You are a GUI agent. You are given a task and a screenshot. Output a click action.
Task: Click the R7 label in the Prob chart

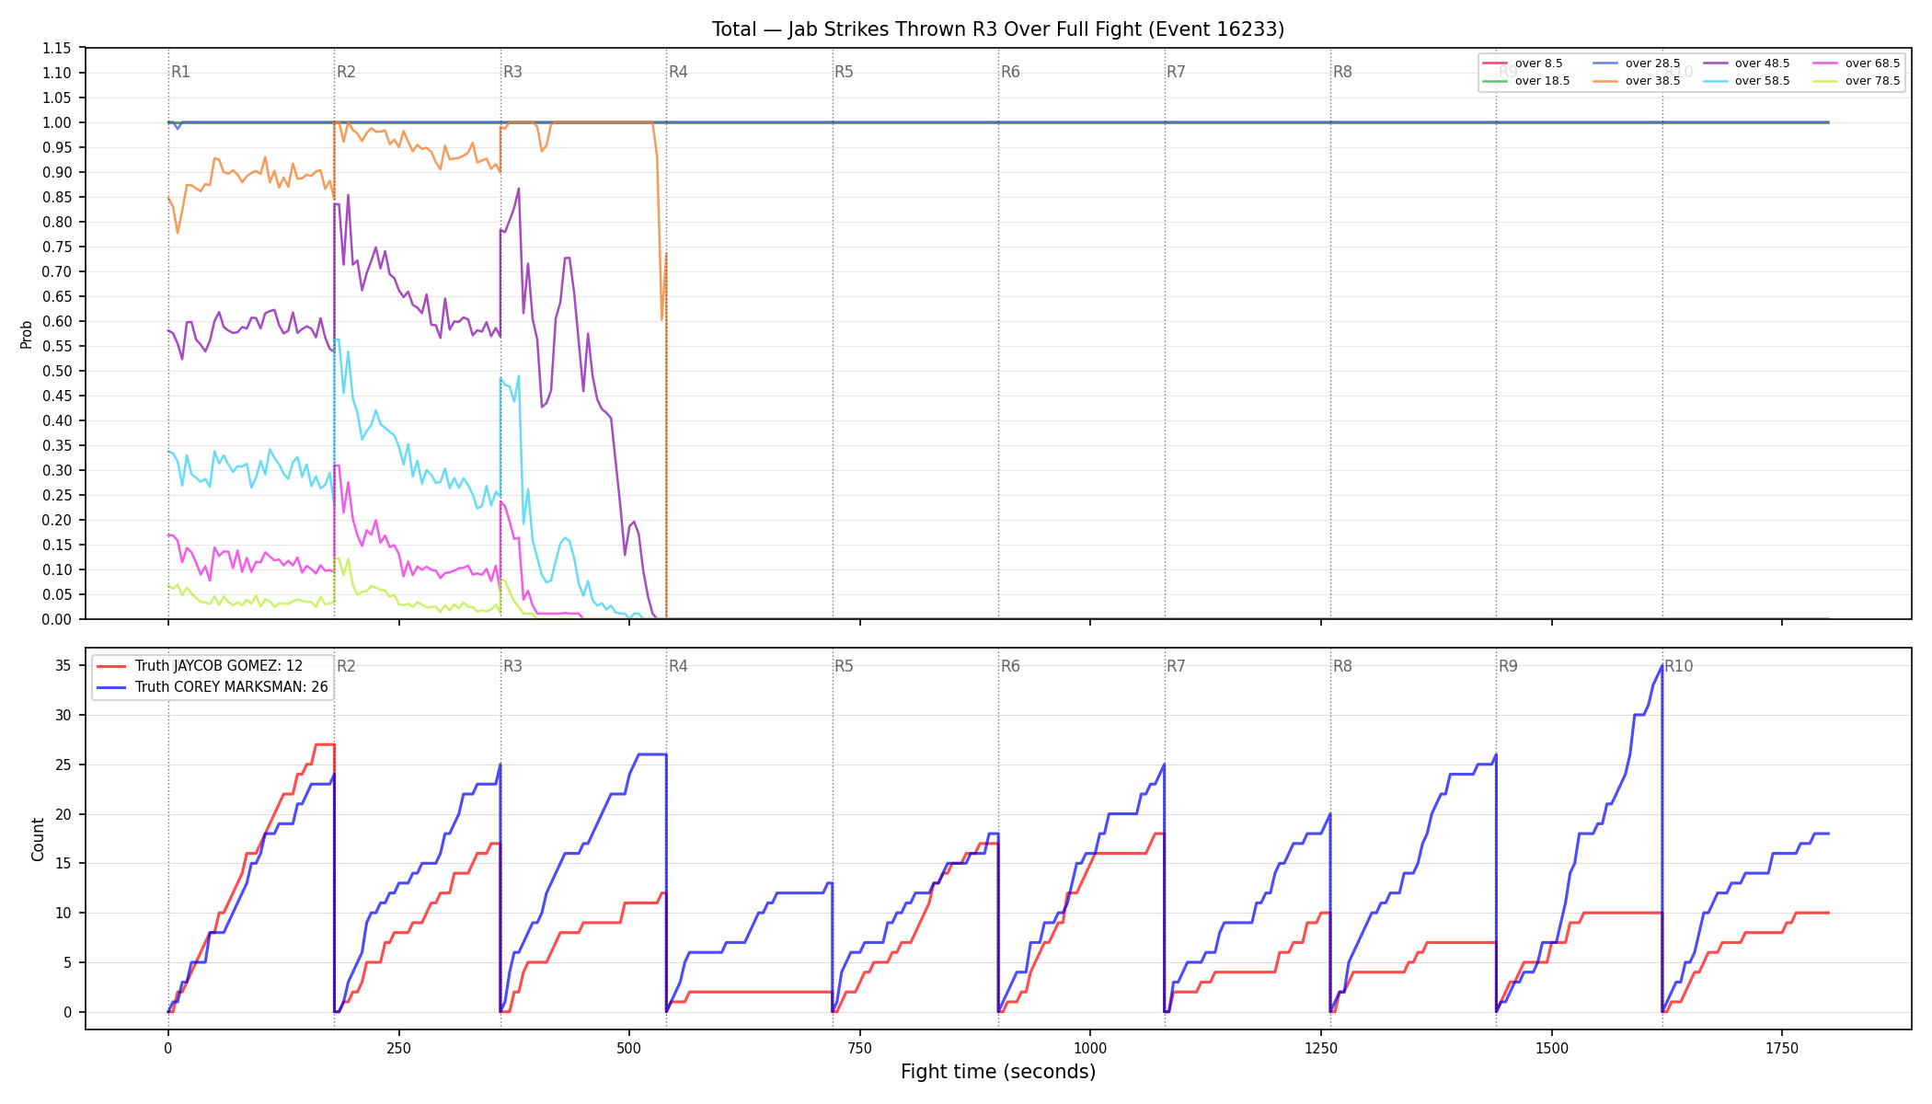pyautogui.click(x=1176, y=72)
